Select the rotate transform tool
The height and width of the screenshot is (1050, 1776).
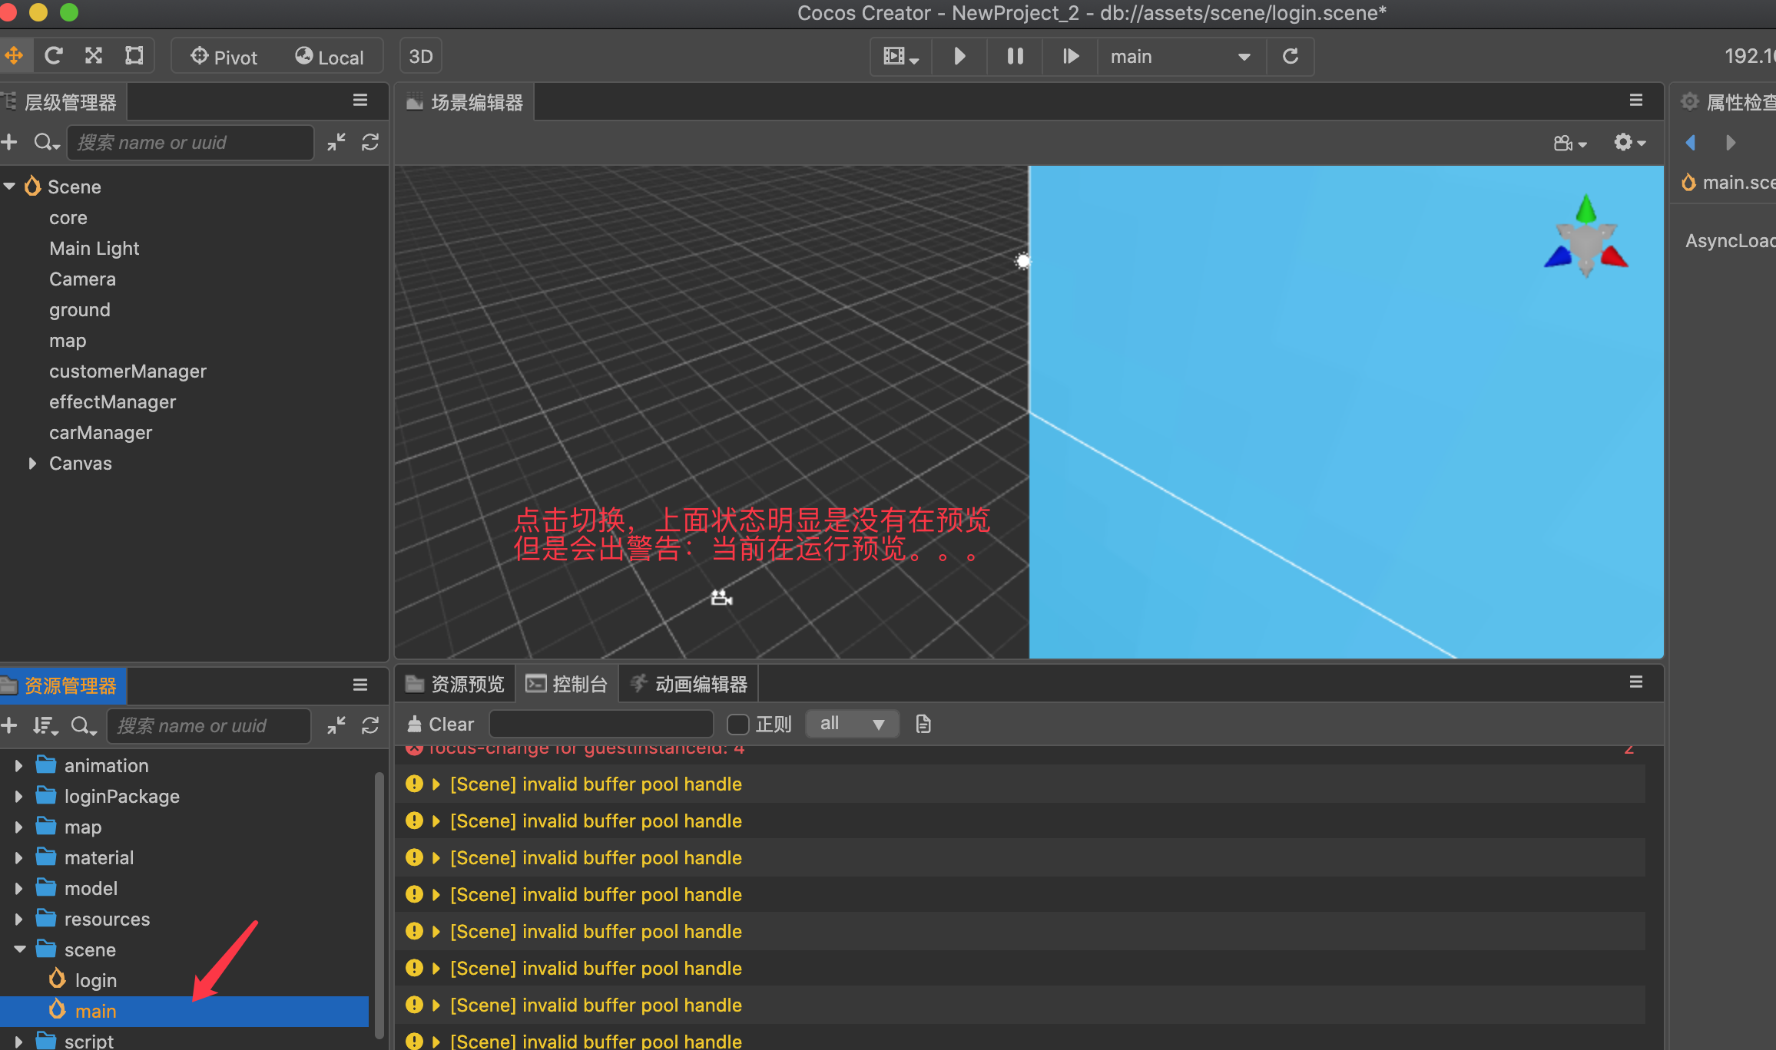[x=54, y=56]
